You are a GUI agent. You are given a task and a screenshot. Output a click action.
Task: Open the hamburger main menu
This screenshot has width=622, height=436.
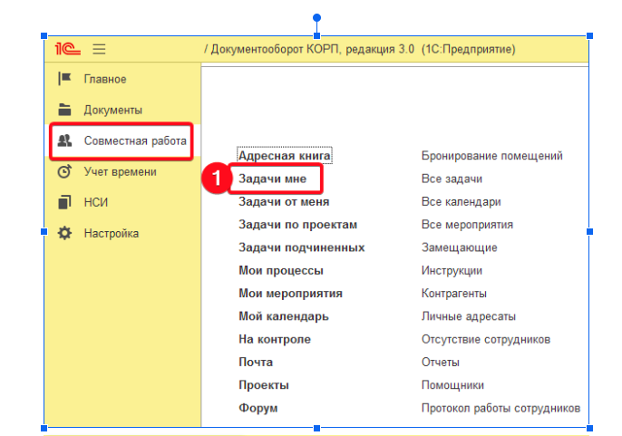pos(99,49)
